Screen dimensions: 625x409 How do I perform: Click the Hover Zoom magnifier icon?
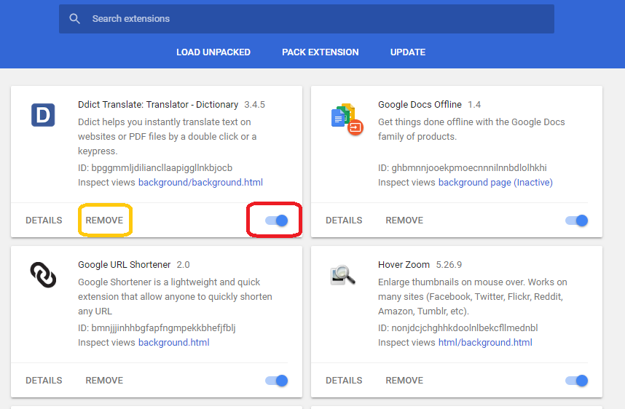[342, 274]
